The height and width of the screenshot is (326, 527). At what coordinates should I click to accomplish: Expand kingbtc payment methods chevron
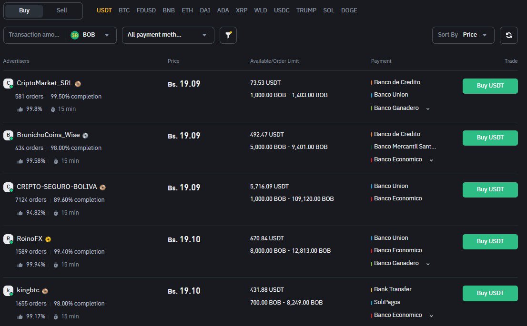pos(431,316)
